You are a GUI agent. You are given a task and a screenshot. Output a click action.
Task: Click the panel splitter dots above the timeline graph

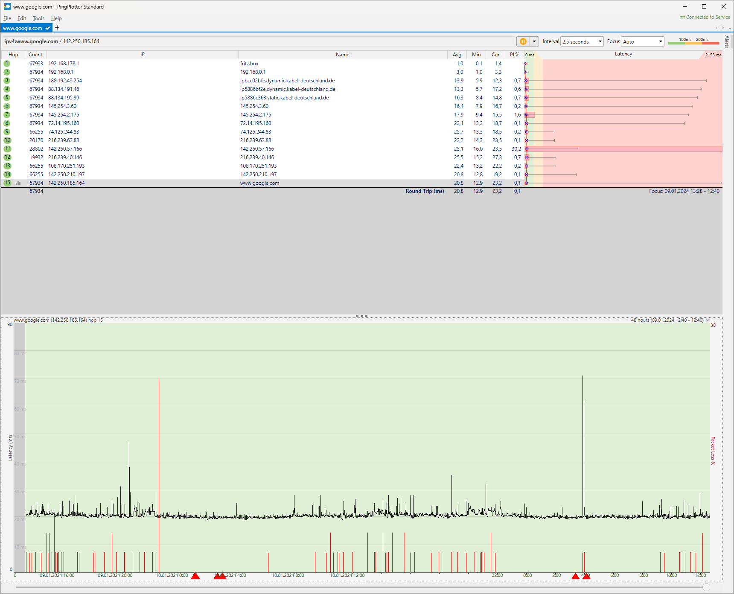[361, 316]
